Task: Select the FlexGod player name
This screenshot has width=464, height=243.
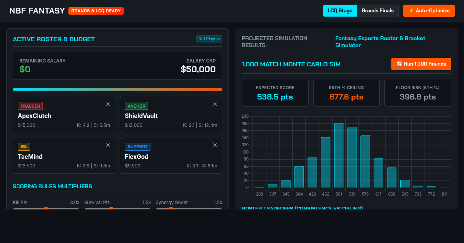Action: 136,157
